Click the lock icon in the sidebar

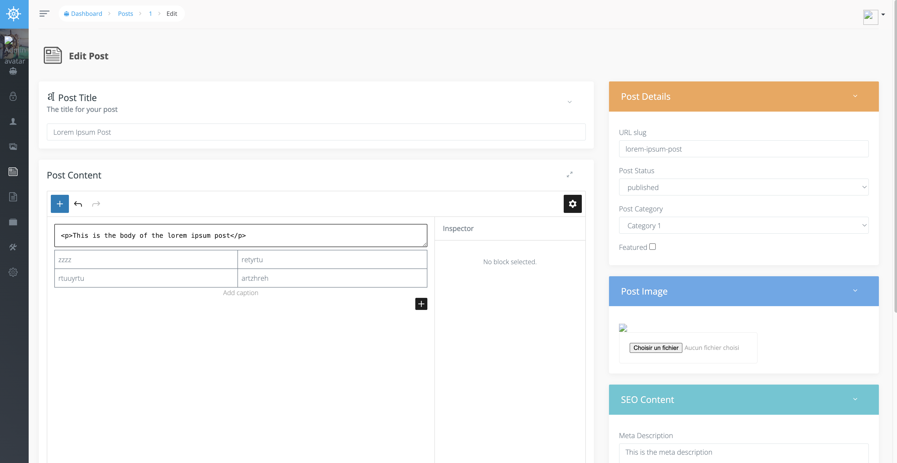point(13,96)
